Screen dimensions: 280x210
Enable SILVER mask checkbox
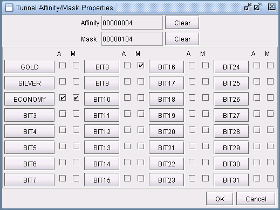[x=76, y=81]
